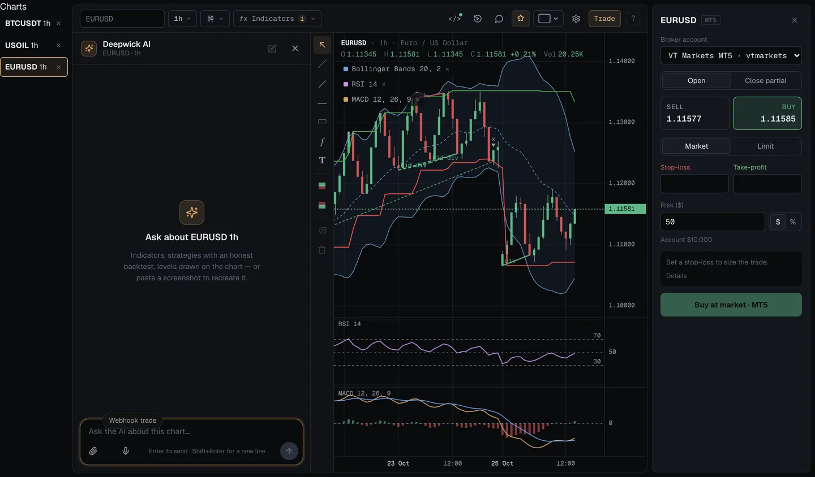Switch order mode to Close partial
This screenshot has height=477, width=815.
[765, 81]
